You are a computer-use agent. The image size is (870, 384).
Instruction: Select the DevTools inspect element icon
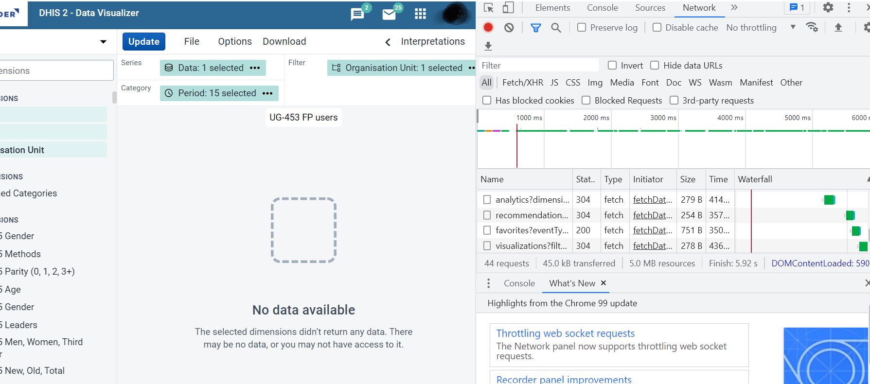(489, 8)
